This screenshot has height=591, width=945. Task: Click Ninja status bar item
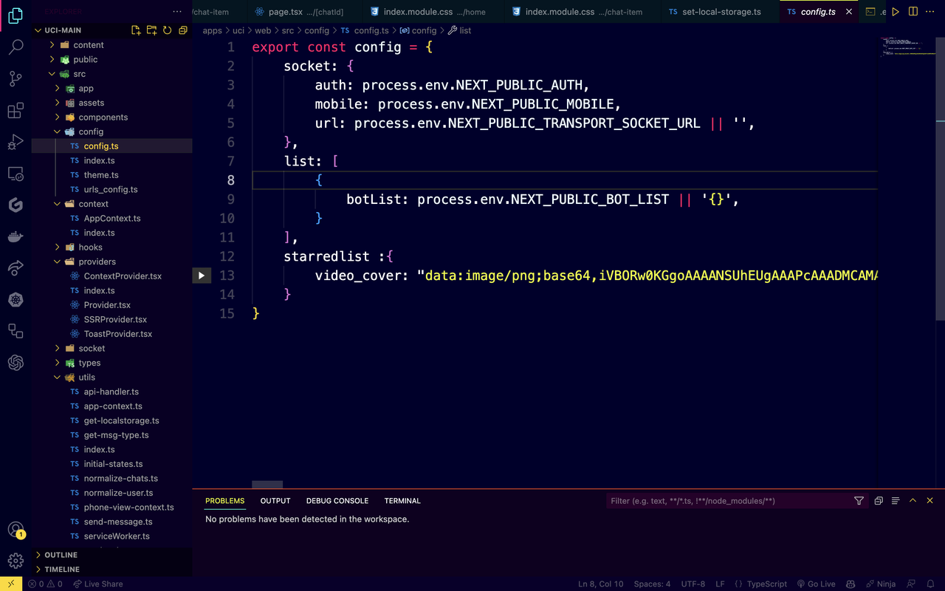880,584
